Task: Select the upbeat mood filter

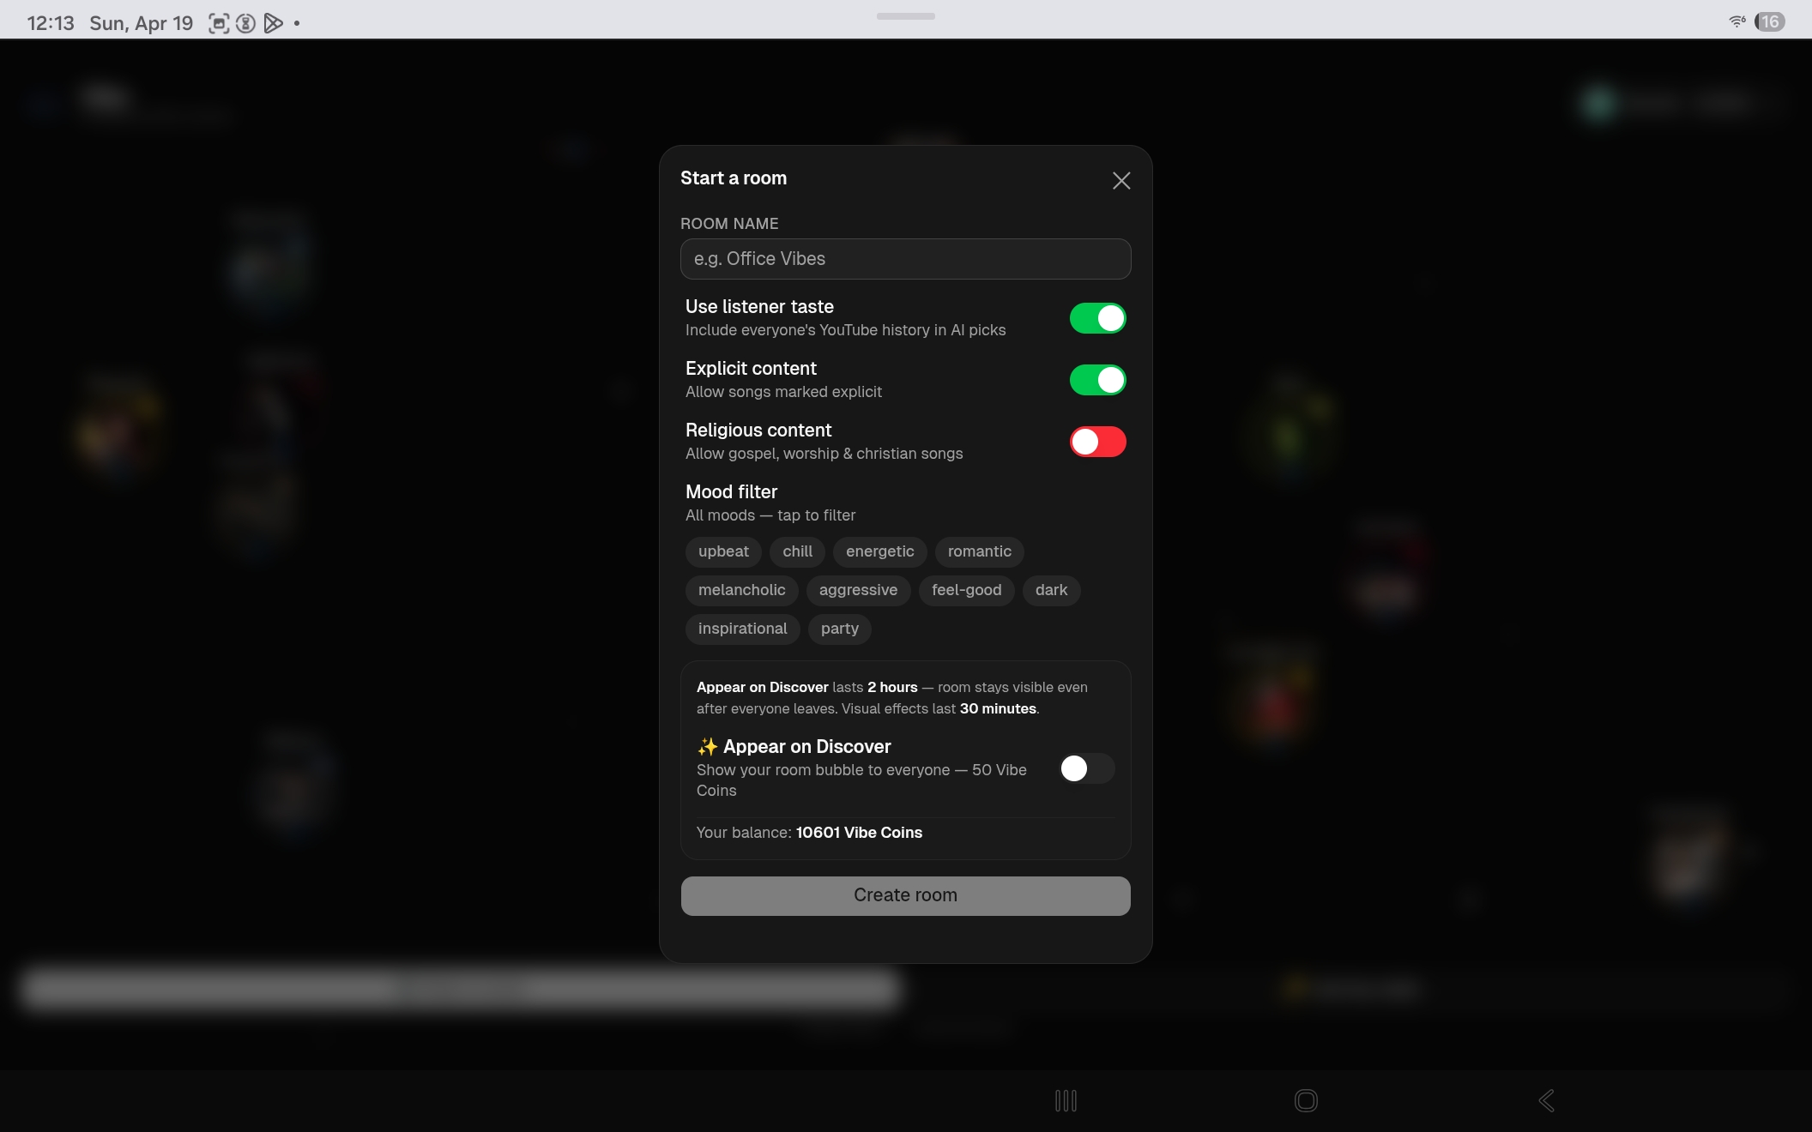Action: point(722,552)
